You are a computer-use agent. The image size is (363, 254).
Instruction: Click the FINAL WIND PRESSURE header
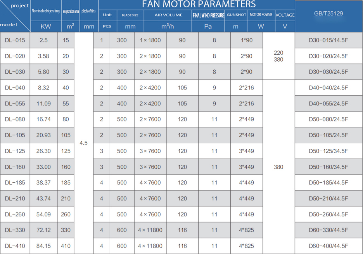click(208, 15)
